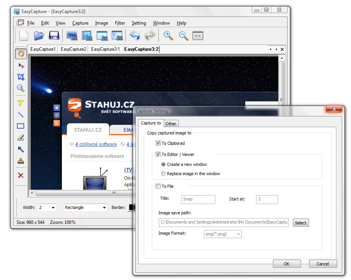Open the Help menu

pyautogui.click(x=181, y=23)
